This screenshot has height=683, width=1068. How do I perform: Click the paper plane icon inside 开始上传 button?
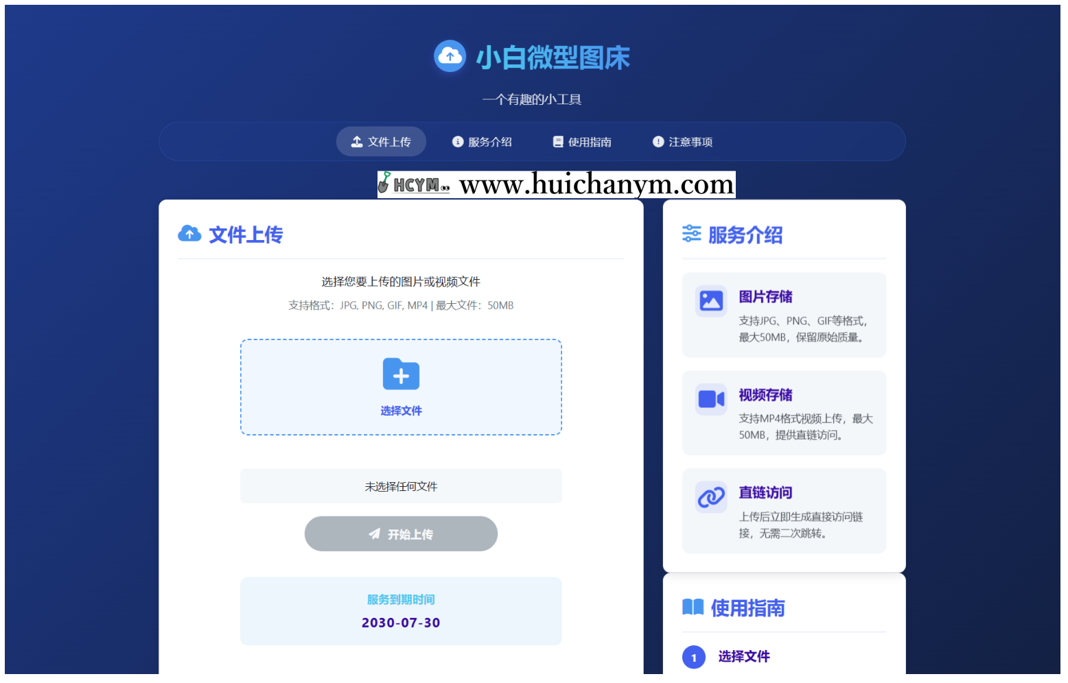point(374,534)
